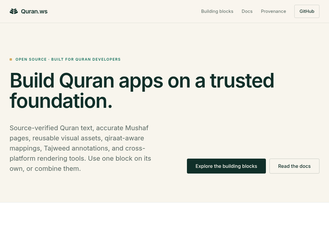329x227 pixels.
Task: Visit the GitHub button in header
Action: 307,11
